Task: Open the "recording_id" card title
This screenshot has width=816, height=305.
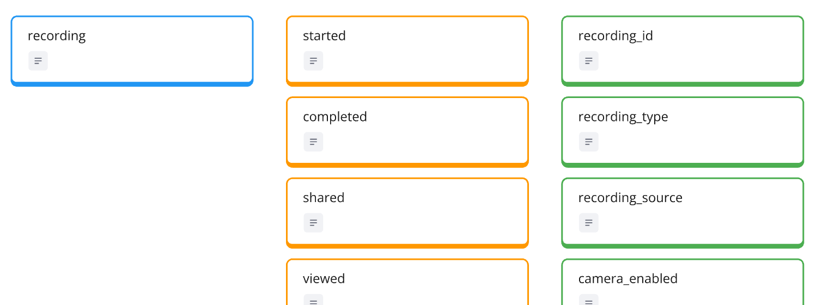Action: [615, 36]
